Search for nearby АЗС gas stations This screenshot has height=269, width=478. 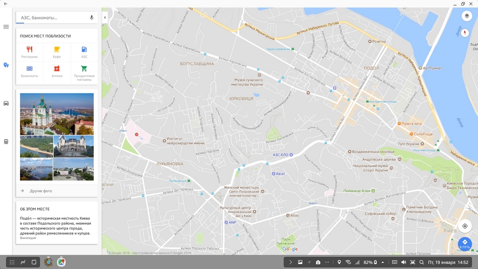coord(84,52)
